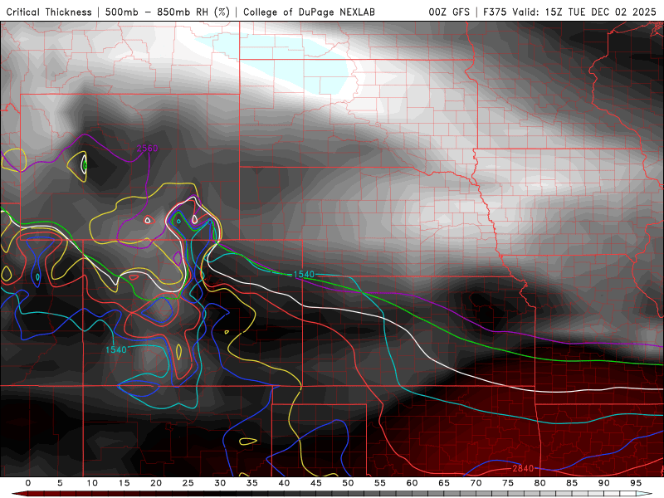664x498 pixels.
Task: Select the '75' colorbar tick label
Action: pyautogui.click(x=508, y=483)
